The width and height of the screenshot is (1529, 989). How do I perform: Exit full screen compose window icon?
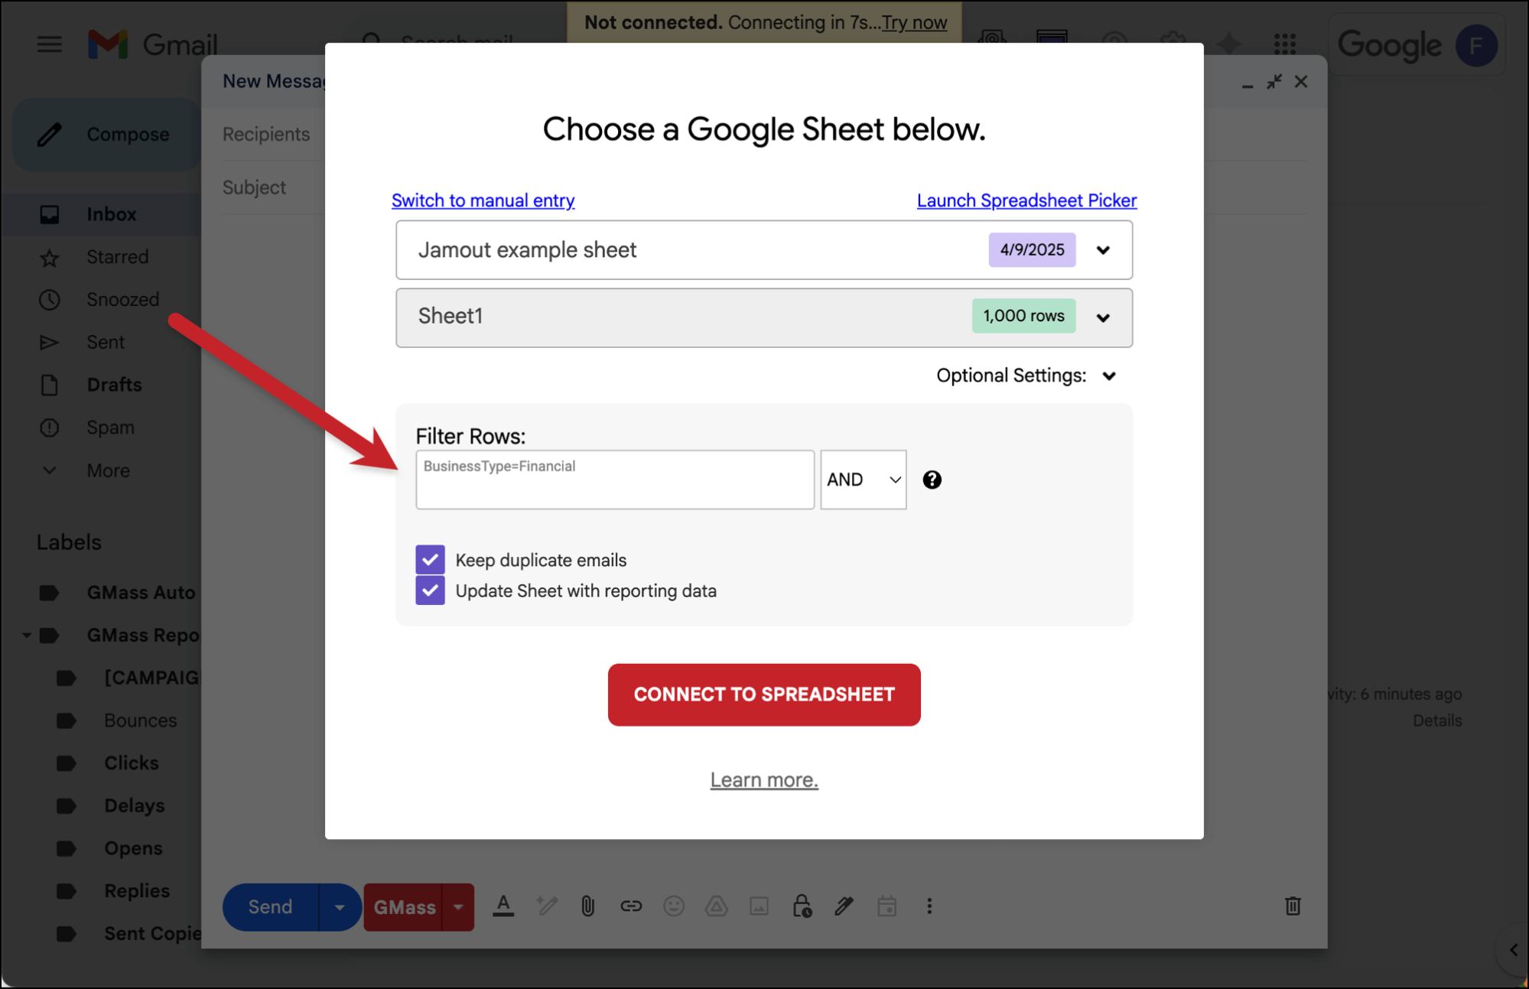(x=1274, y=82)
